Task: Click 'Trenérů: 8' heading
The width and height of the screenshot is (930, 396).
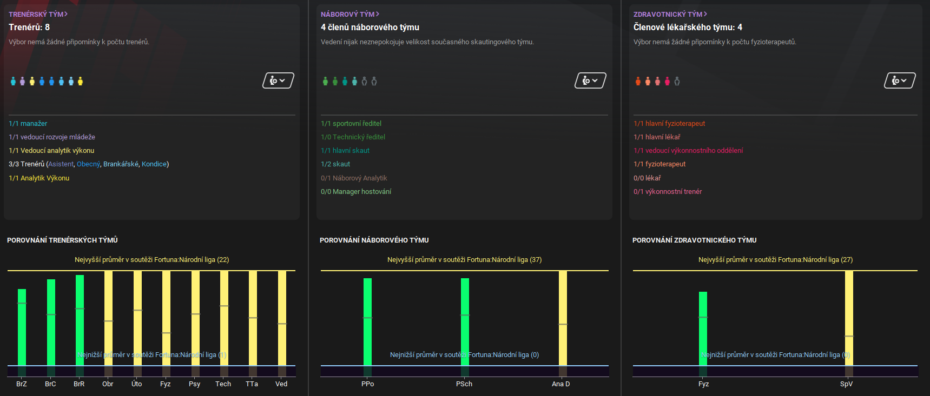Action: 29,27
